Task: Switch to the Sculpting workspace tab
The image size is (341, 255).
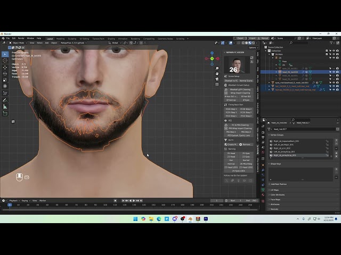Action: click(x=72, y=39)
